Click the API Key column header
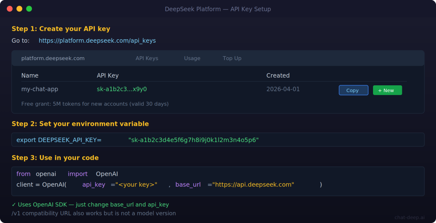The height and width of the screenshot is (223, 436). pyautogui.click(x=108, y=75)
